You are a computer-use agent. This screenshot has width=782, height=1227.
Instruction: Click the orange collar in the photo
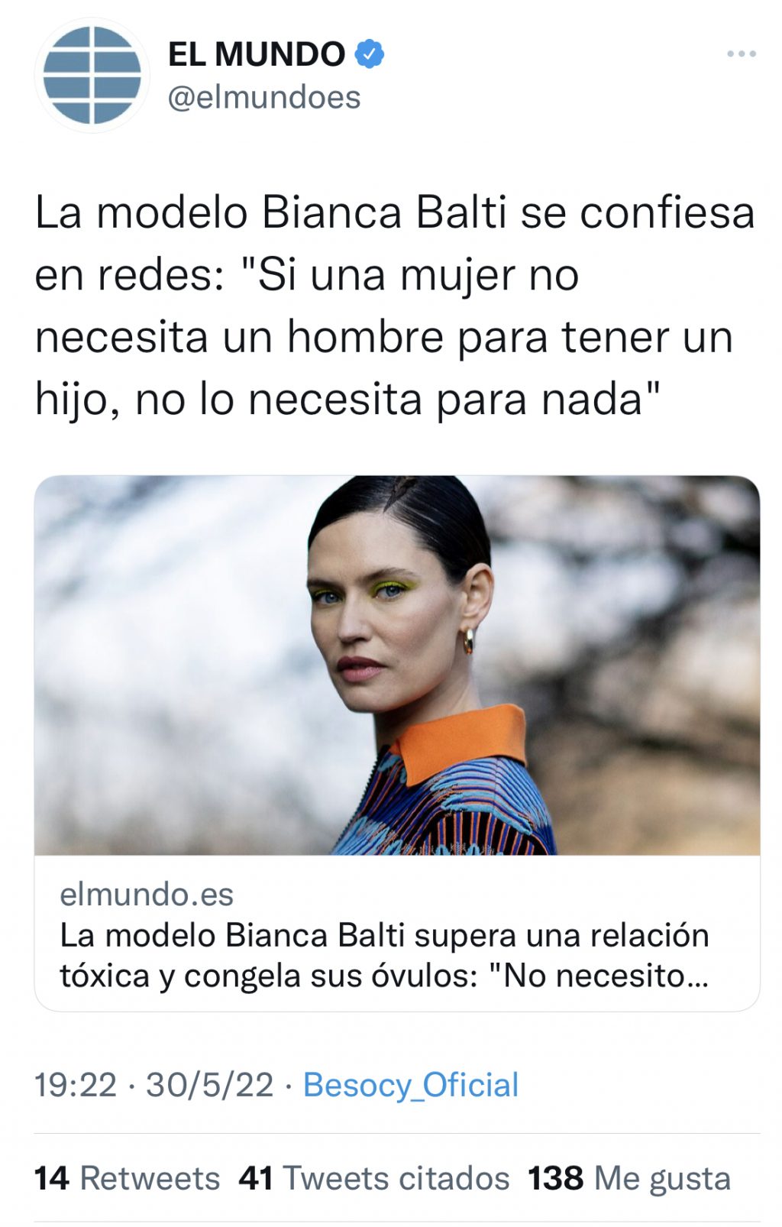point(462,742)
